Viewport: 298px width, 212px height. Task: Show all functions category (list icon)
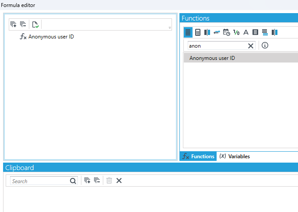[x=188, y=32]
